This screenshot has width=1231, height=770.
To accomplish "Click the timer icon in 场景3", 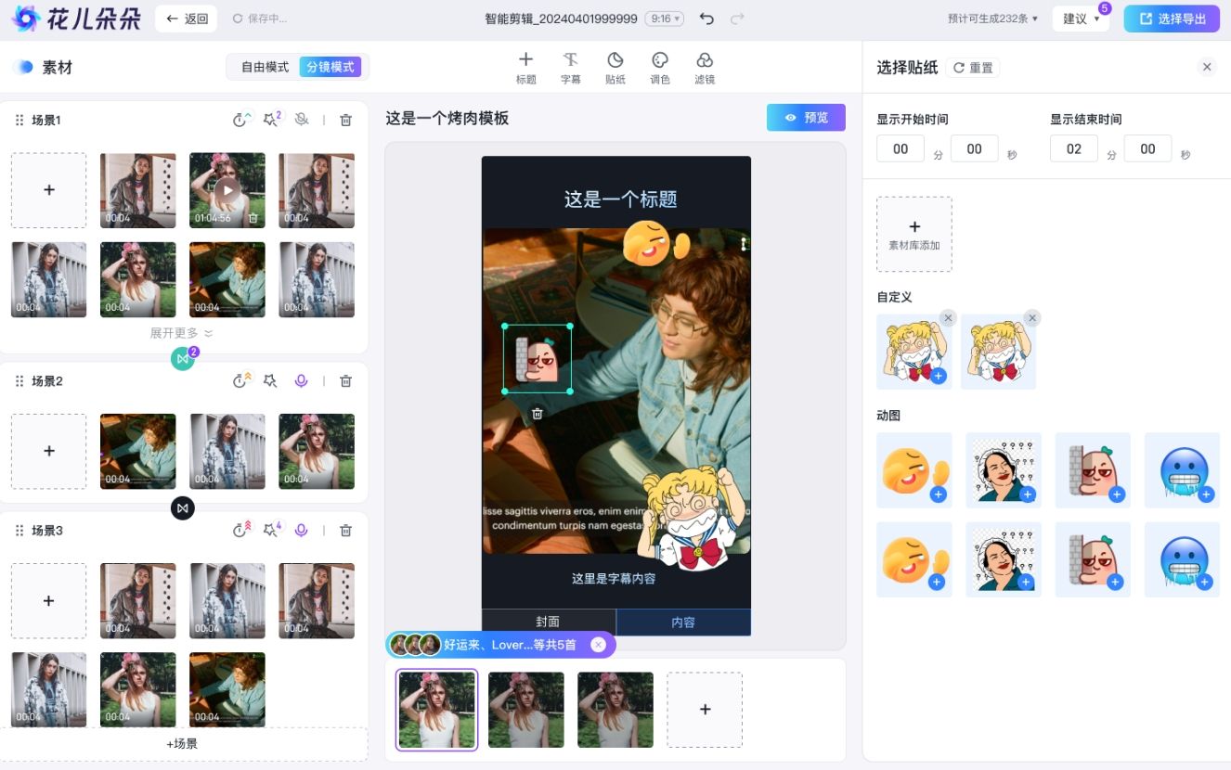I will [241, 531].
